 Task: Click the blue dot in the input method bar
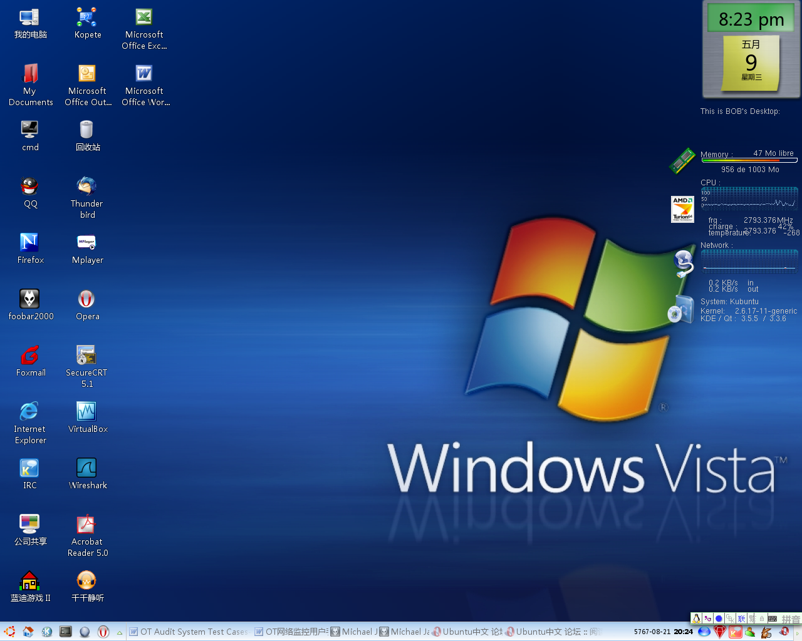click(719, 618)
